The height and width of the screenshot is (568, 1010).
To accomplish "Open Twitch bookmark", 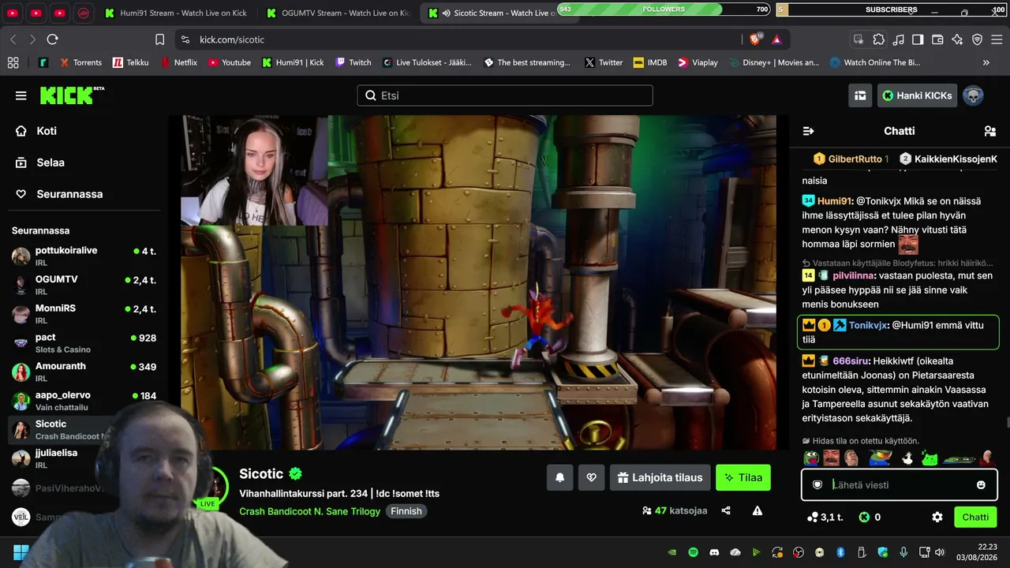I will pyautogui.click(x=353, y=62).
